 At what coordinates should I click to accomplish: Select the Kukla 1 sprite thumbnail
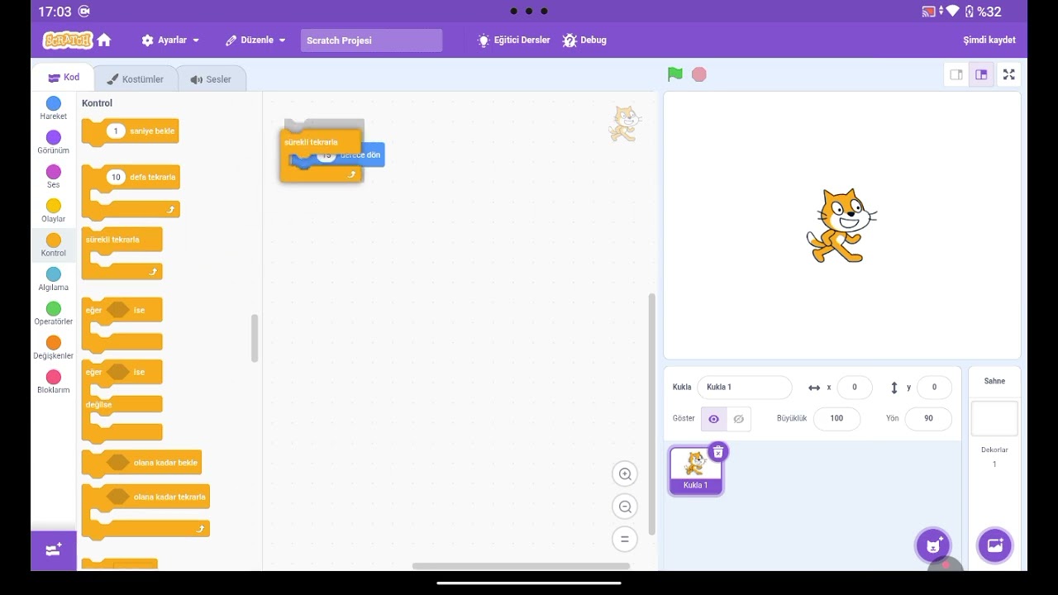pos(696,470)
